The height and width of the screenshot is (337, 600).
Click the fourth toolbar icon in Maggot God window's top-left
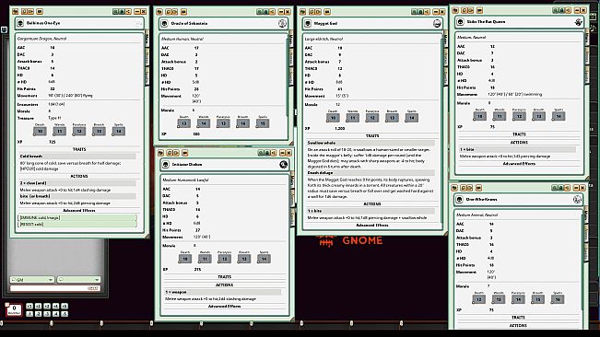coord(327,12)
